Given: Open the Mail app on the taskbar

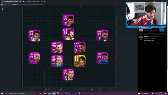Looking at the screenshot, I should (49, 93).
